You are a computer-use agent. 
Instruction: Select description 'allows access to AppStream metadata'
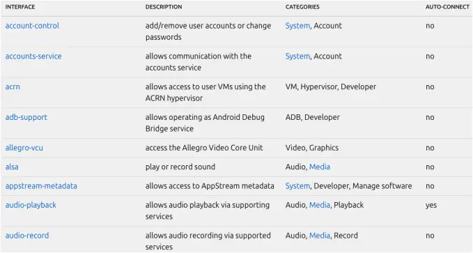click(x=210, y=185)
